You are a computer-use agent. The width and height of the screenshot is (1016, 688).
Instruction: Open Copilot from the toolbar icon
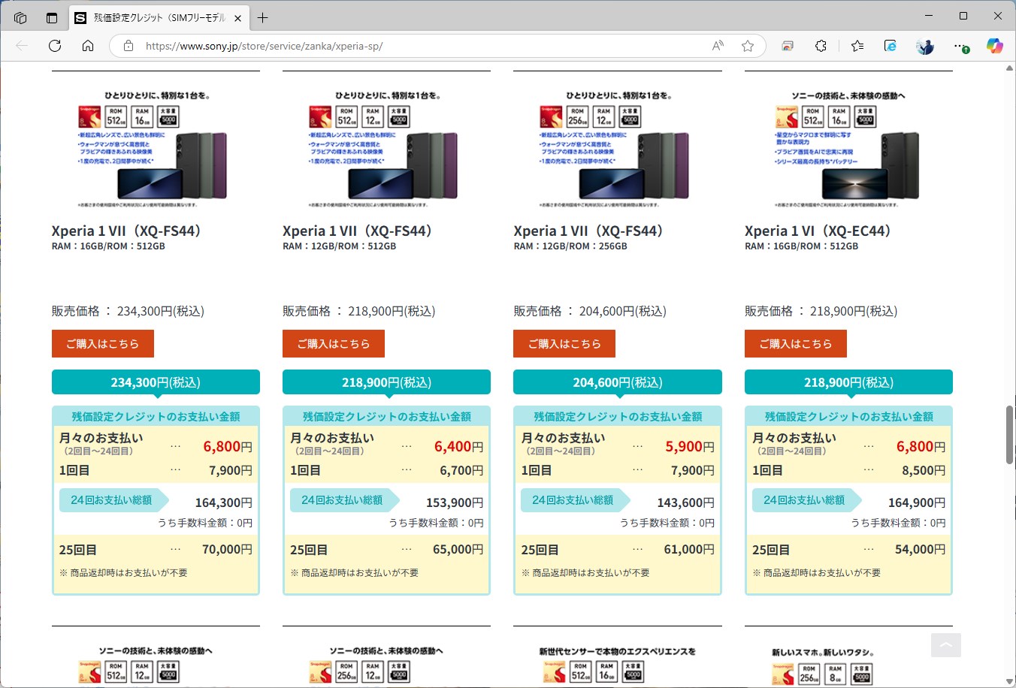994,46
